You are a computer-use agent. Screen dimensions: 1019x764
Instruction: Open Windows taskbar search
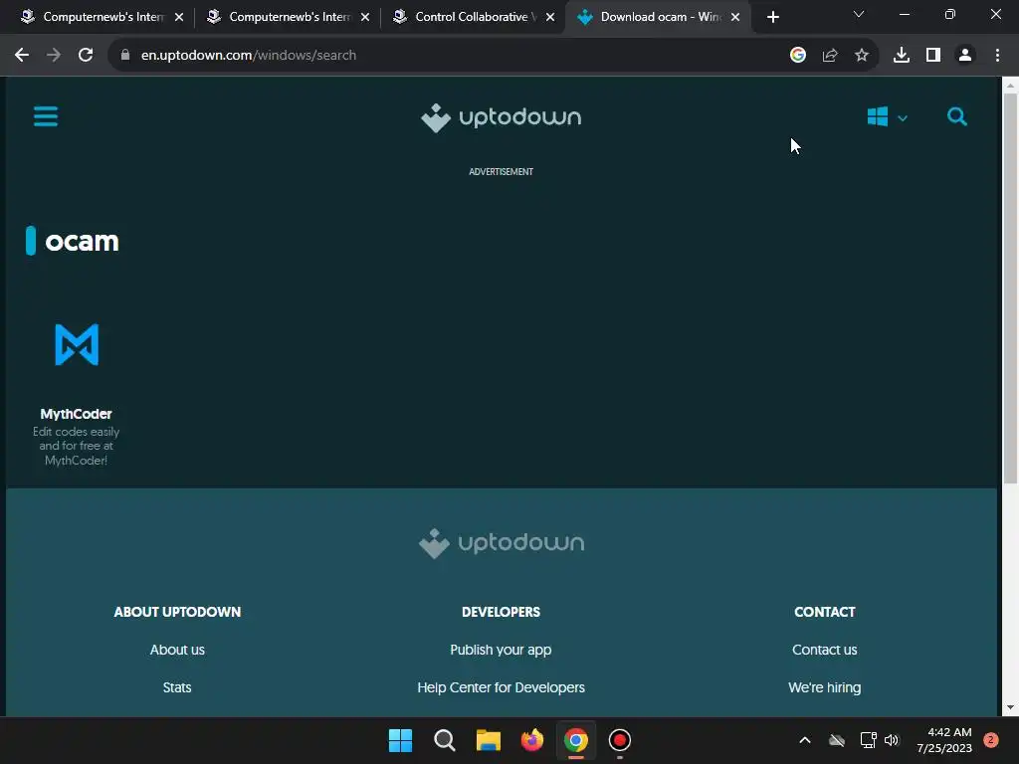(x=445, y=740)
